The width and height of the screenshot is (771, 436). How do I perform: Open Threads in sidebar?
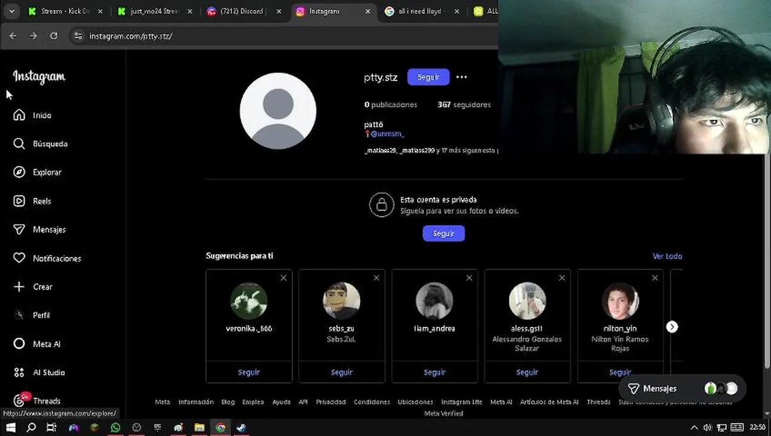click(37, 401)
